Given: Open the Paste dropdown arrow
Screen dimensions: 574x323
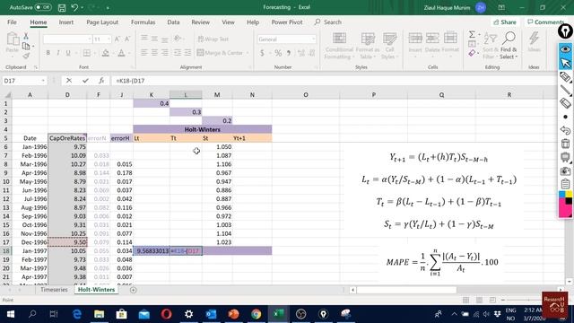Looking at the screenshot, I should [x=12, y=56].
